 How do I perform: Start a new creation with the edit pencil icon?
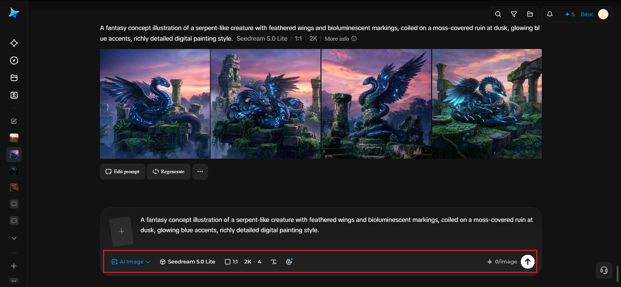(14, 121)
